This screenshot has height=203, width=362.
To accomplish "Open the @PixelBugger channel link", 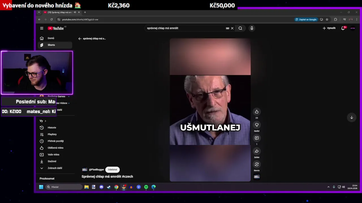I will (x=96, y=170).
